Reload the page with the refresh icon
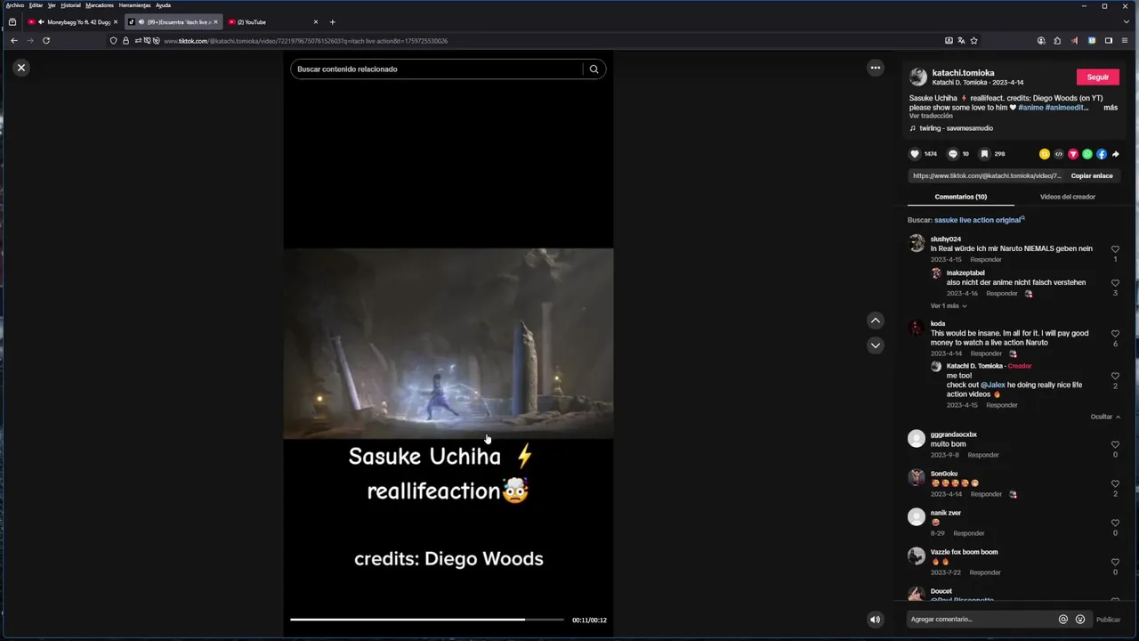The height and width of the screenshot is (641, 1139). coord(46,41)
